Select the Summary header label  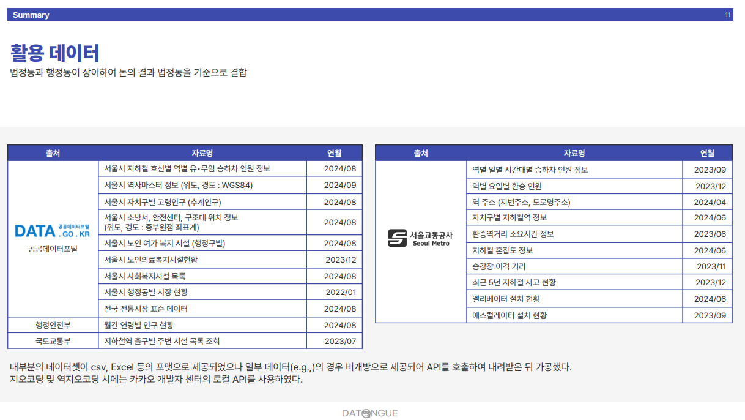pos(31,15)
